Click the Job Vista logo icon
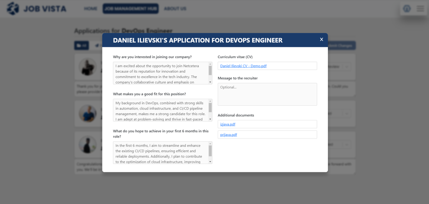Screen dimensions: 429x204 pyautogui.click(x=13, y=9)
